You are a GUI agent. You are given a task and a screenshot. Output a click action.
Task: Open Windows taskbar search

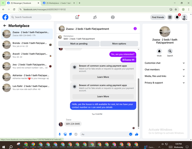(x=11, y=147)
